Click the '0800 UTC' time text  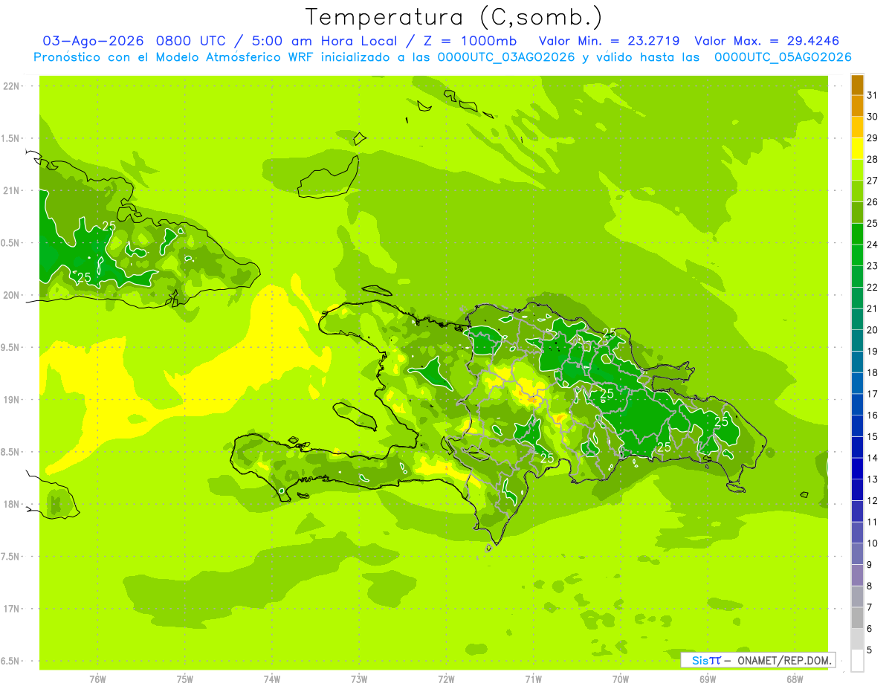pyautogui.click(x=193, y=41)
